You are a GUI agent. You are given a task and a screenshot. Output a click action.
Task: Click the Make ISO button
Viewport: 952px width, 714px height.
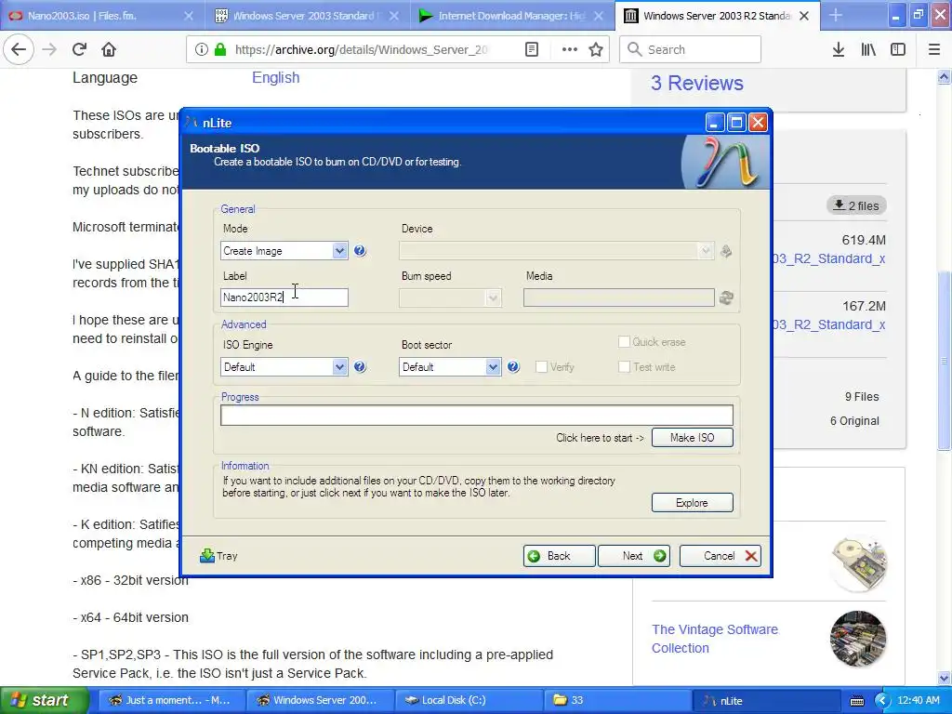tap(692, 437)
